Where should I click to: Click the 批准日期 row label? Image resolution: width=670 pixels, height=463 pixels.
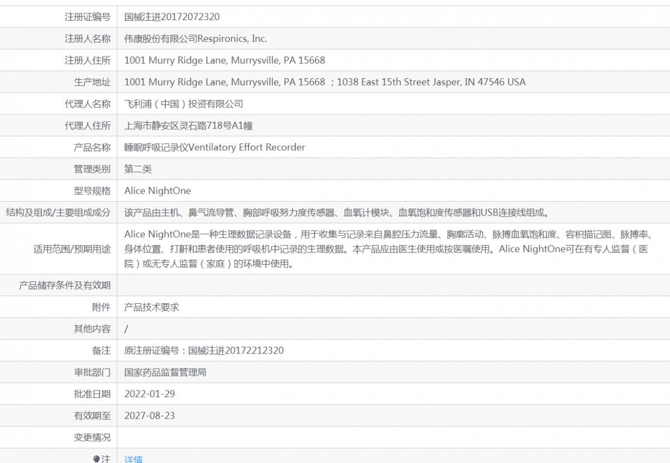click(92, 394)
